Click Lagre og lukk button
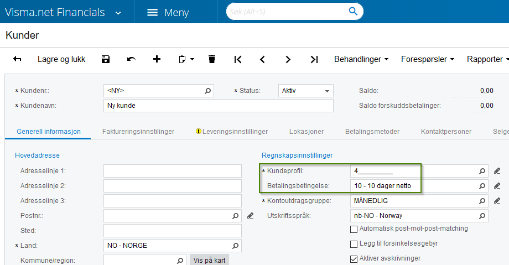Viewport: 509px width, 265px height. [61, 59]
